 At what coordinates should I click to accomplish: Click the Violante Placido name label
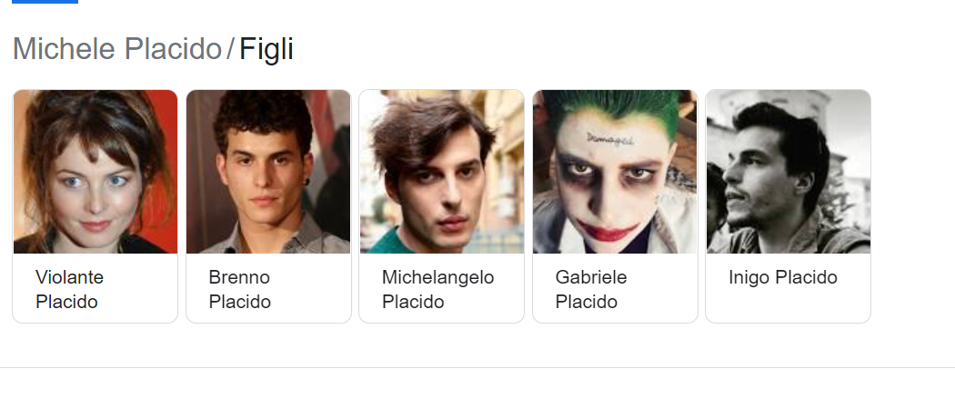pos(69,290)
